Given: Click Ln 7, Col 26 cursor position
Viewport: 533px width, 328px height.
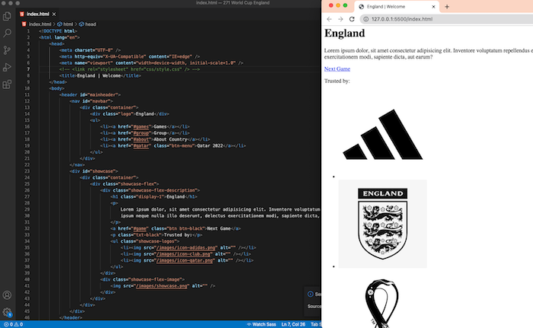Looking at the screenshot, I should point(293,324).
